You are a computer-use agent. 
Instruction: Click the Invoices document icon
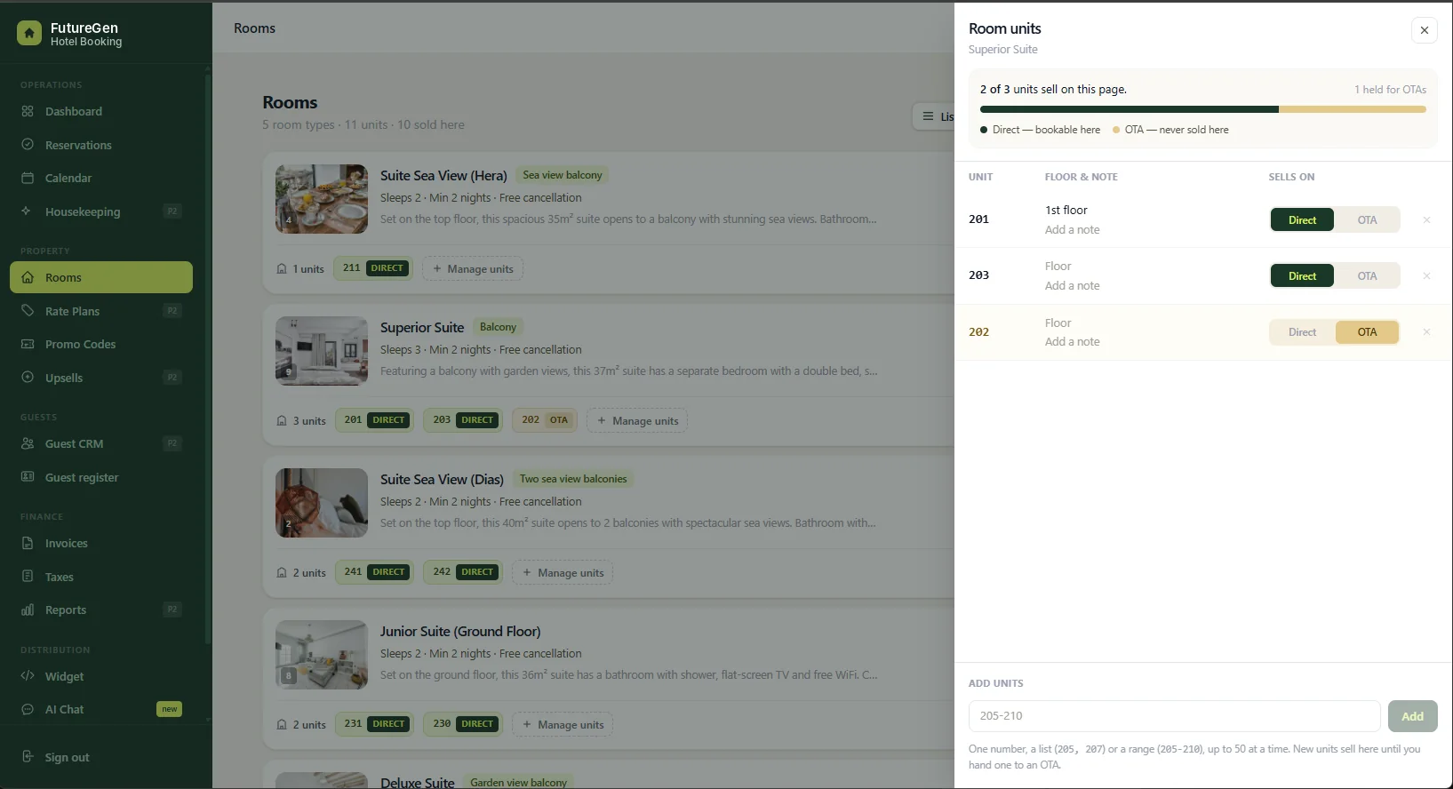(28, 543)
